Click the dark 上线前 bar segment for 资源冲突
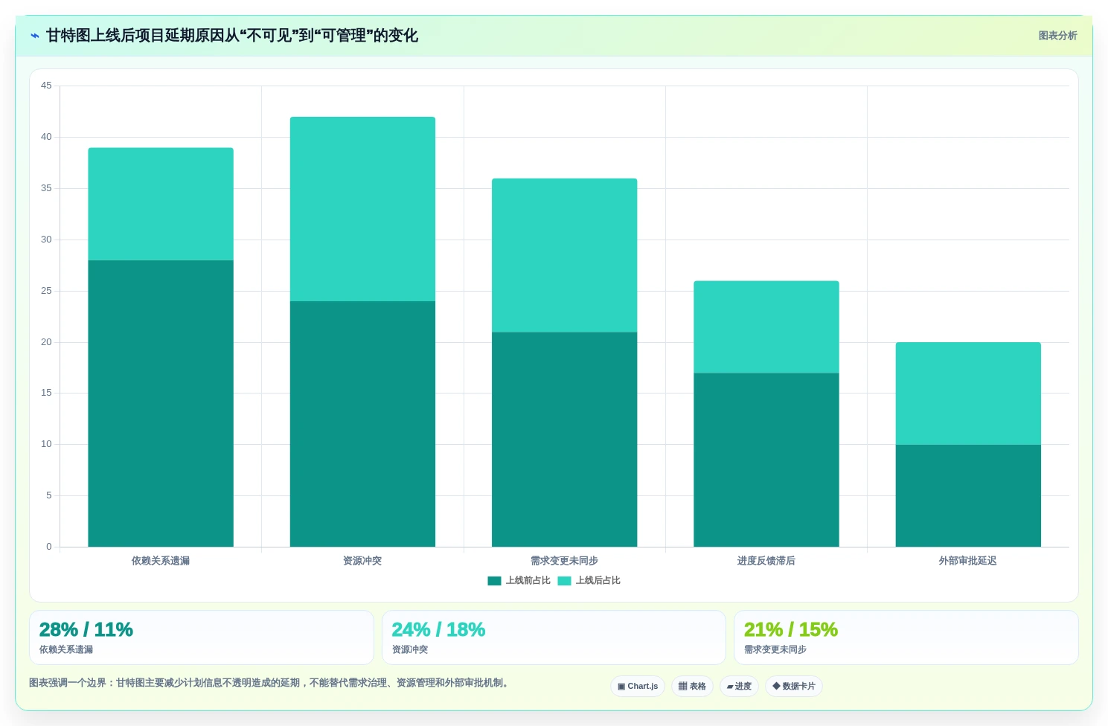This screenshot has width=1108, height=726. pos(362,424)
